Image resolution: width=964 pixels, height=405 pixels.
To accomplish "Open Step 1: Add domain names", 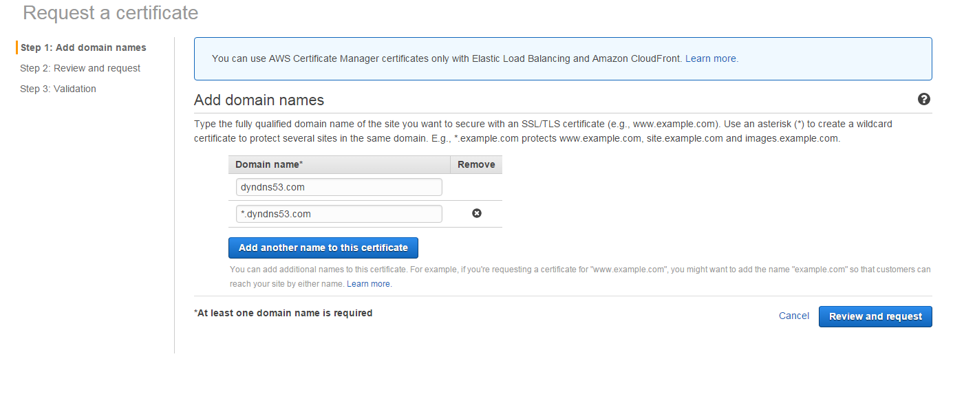I will tap(83, 47).
